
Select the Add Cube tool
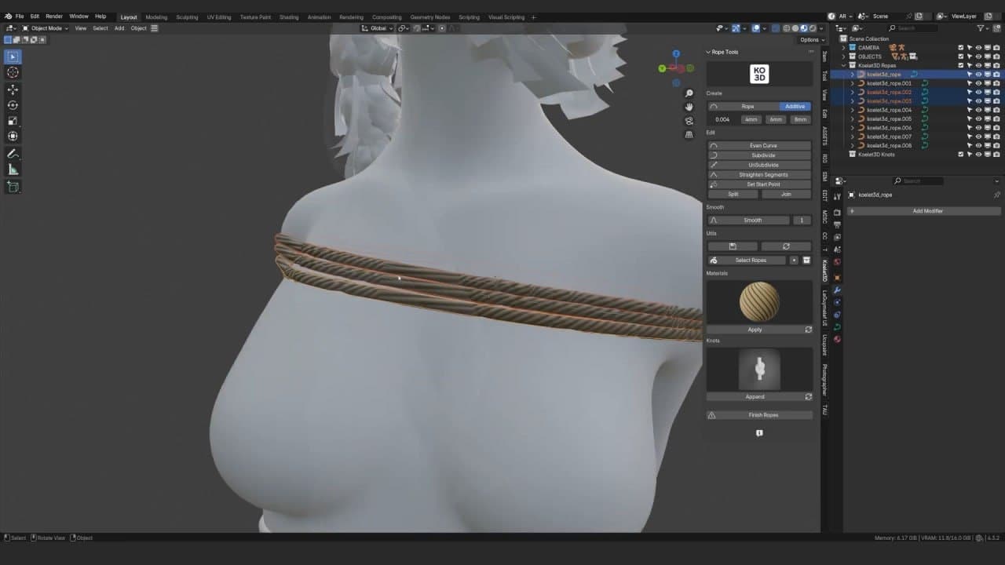[x=13, y=187]
